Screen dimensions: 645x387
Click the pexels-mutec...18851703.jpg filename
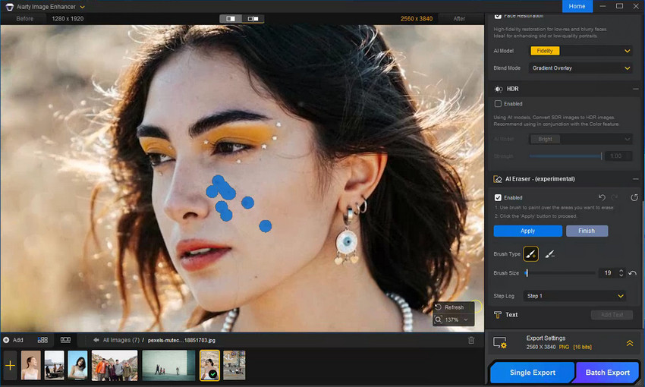click(x=181, y=340)
